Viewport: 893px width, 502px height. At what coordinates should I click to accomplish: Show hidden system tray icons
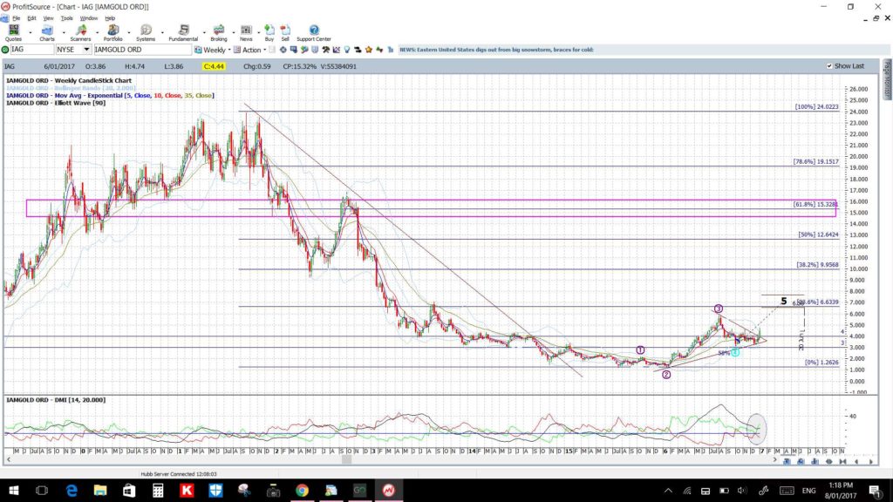click(668, 491)
